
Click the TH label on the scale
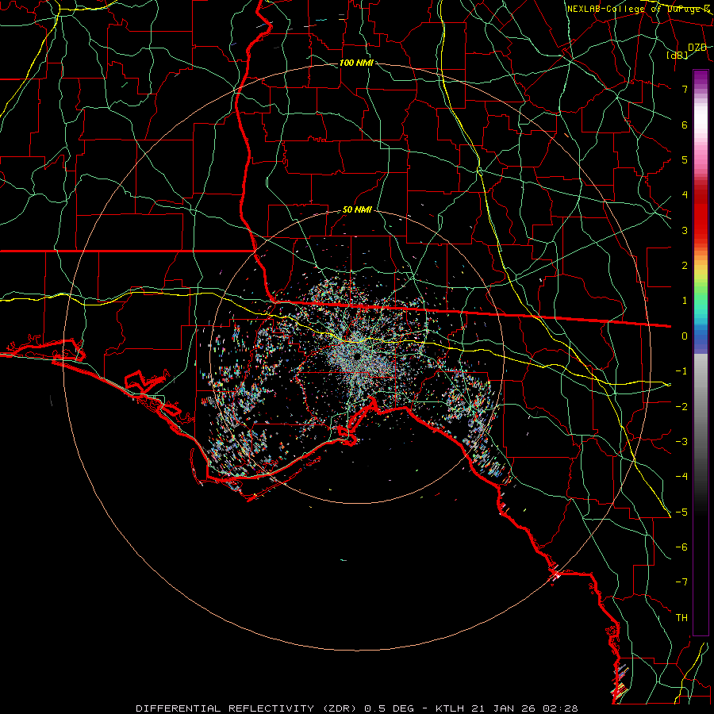point(681,618)
